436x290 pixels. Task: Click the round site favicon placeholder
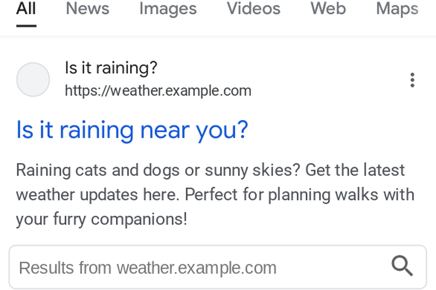point(33,80)
